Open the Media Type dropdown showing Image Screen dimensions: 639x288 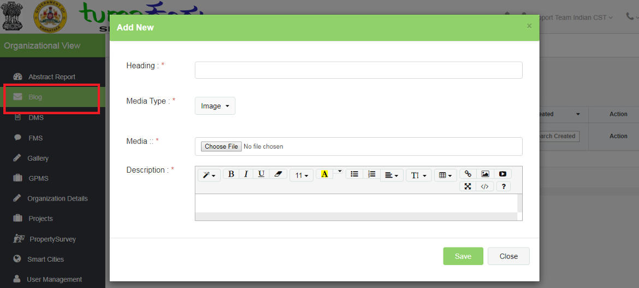[x=215, y=106]
